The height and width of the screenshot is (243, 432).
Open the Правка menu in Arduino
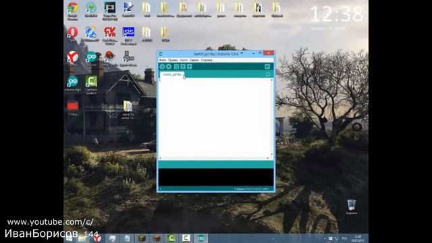tap(173, 60)
